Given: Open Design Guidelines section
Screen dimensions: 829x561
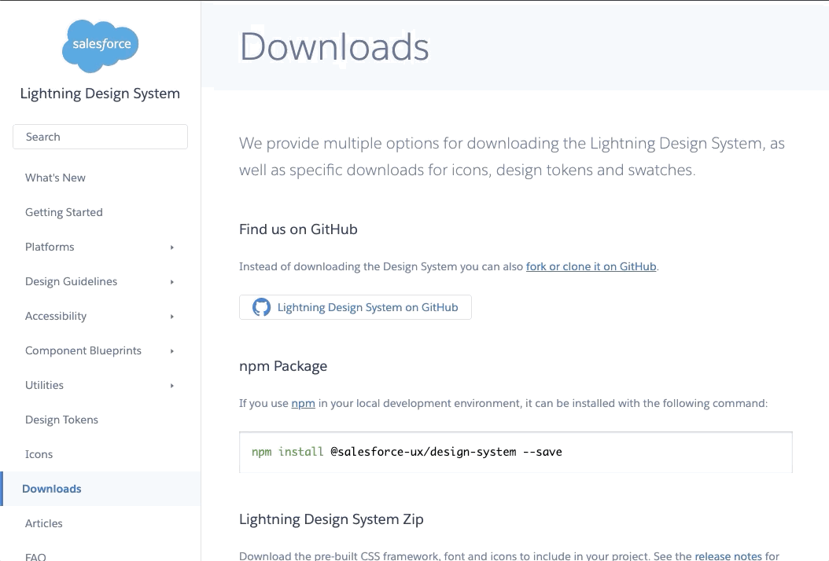Looking at the screenshot, I should [72, 281].
